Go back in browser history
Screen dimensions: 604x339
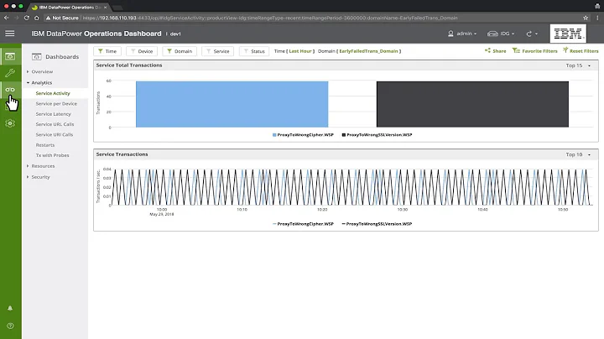[x=6, y=18]
